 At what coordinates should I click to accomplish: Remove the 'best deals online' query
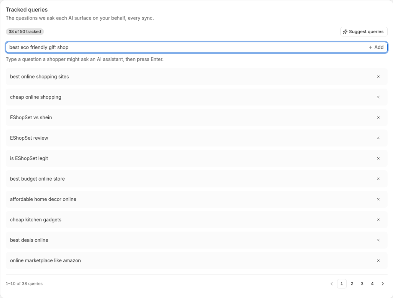click(378, 240)
